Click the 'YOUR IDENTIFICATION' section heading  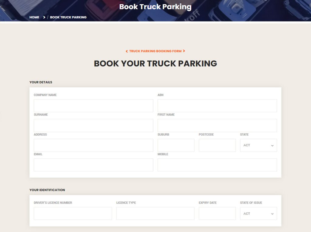pos(47,190)
